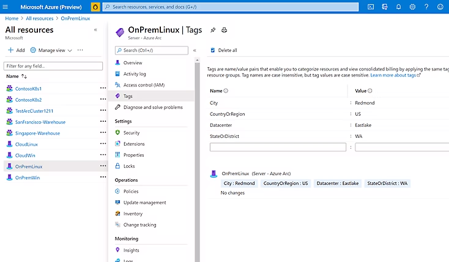Open ellipsis menu for TestArcCluster1211
The height and width of the screenshot is (262, 449).
[103, 110]
